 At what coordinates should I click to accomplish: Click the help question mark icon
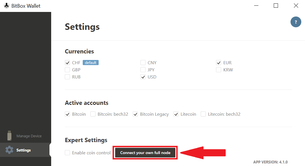point(296,22)
